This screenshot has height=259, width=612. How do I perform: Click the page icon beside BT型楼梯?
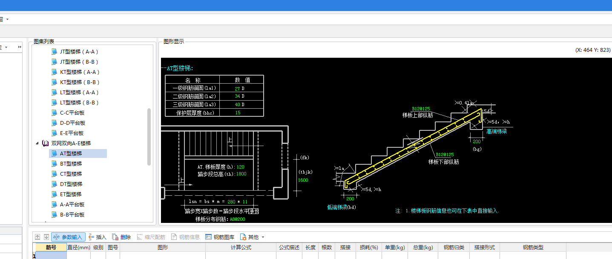[54, 164]
